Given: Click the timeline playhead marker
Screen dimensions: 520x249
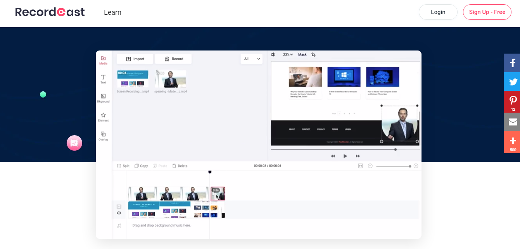Looking at the screenshot, I should click(210, 172).
